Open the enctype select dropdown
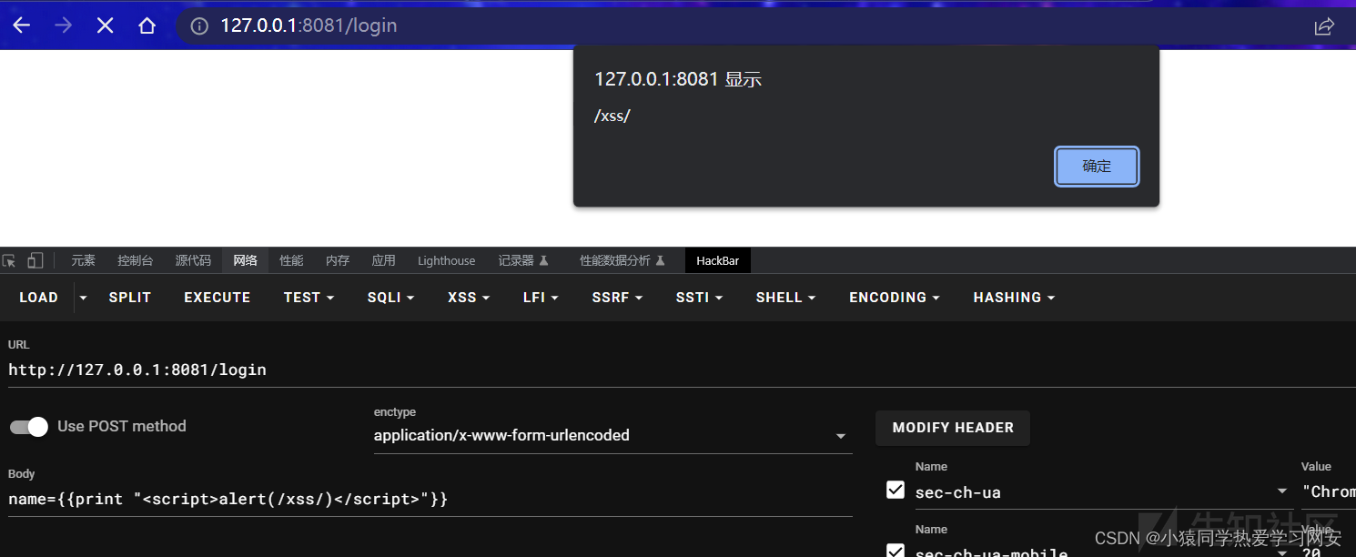Viewport: 1356px width, 557px height. pyautogui.click(x=612, y=435)
